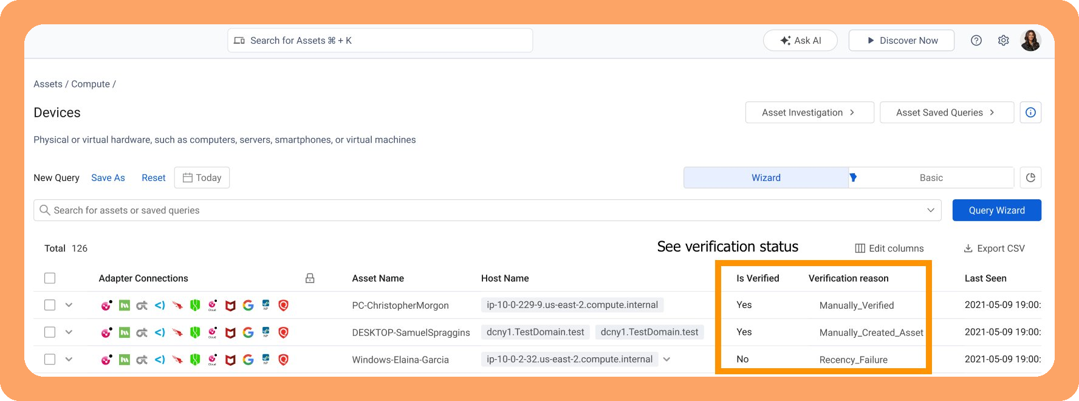Click the Last Seen column header
1079x401 pixels.
point(985,278)
